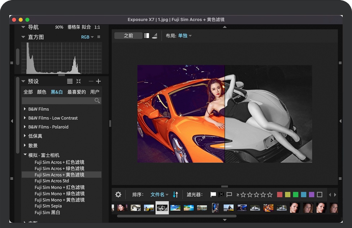
Task: Toggle the rejected flag filter
Action: (221, 195)
